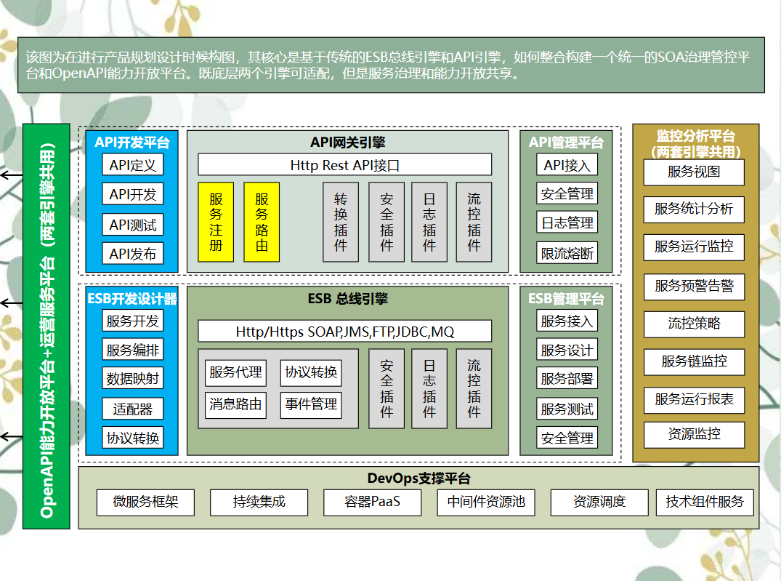Click the API开发平台 heading

click(132, 143)
